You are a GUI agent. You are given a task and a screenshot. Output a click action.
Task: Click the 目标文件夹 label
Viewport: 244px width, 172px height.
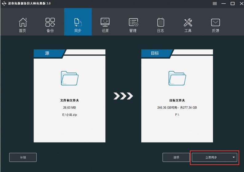pos(177,100)
